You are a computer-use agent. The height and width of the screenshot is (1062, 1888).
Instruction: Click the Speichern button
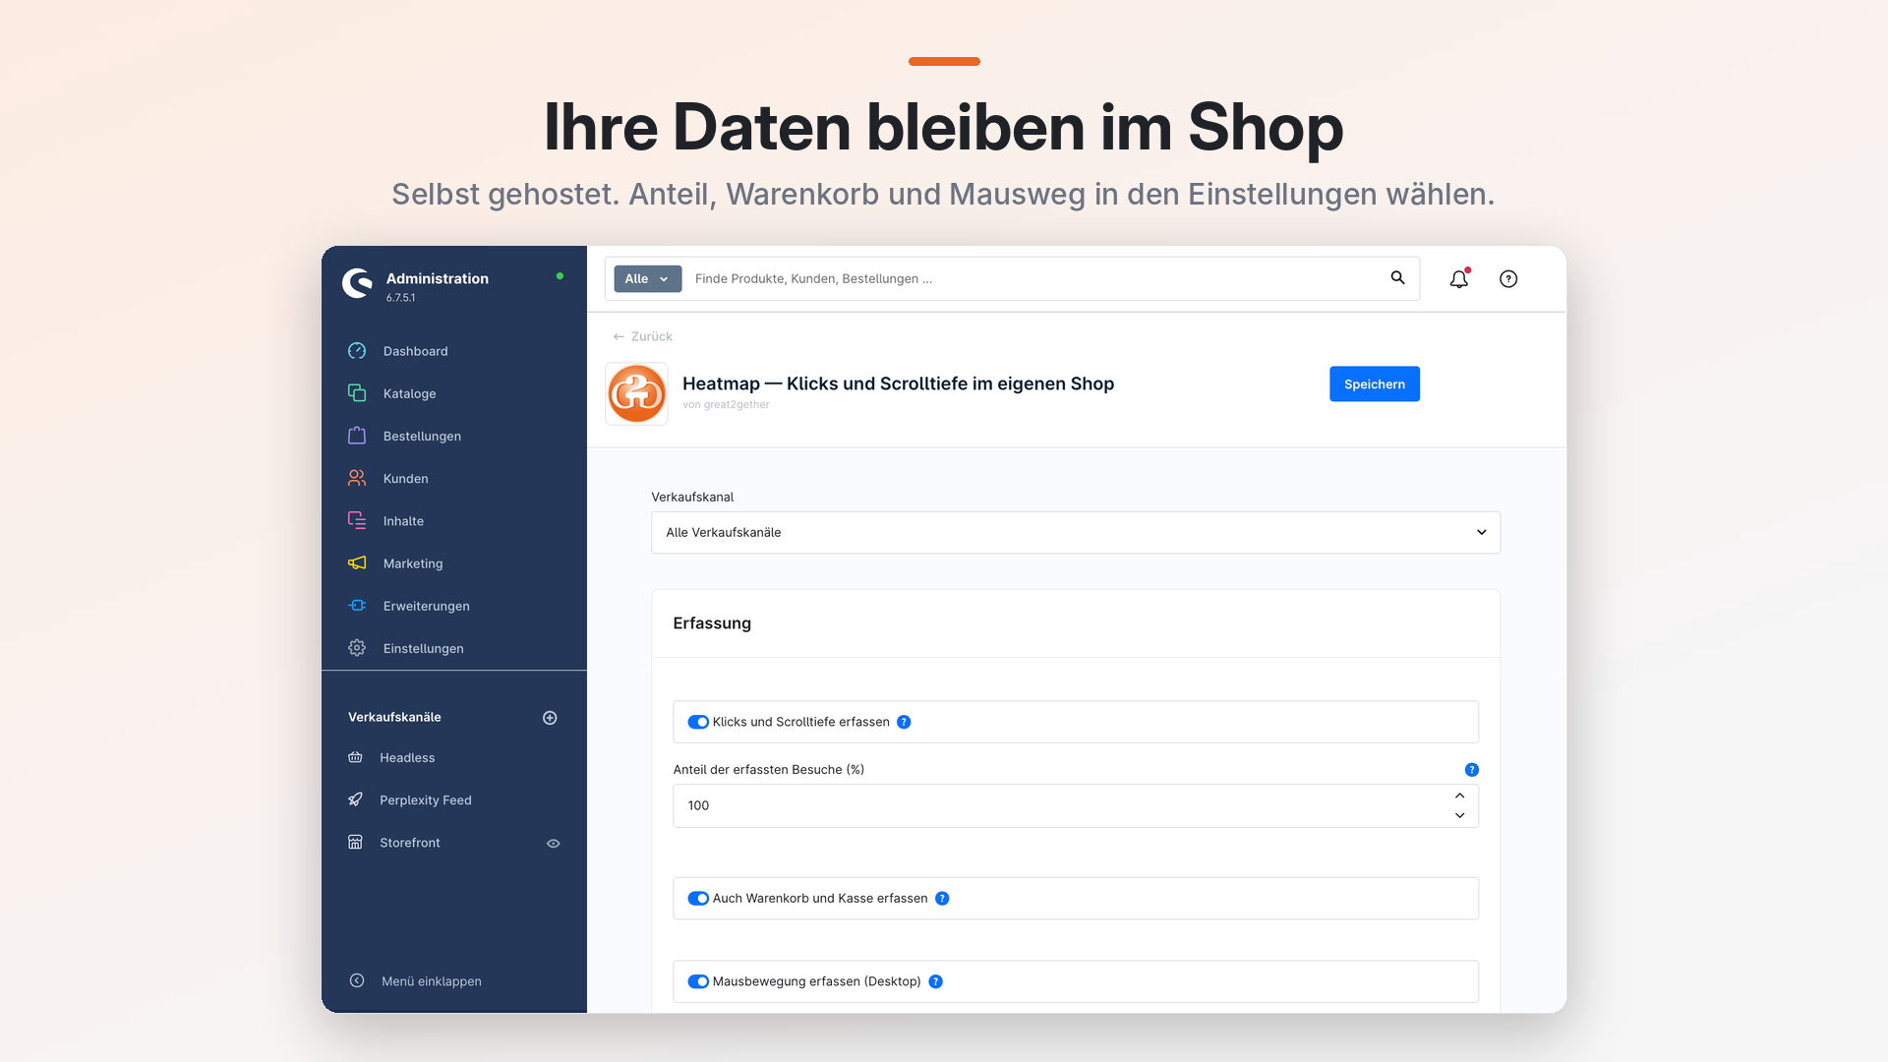coord(1374,384)
